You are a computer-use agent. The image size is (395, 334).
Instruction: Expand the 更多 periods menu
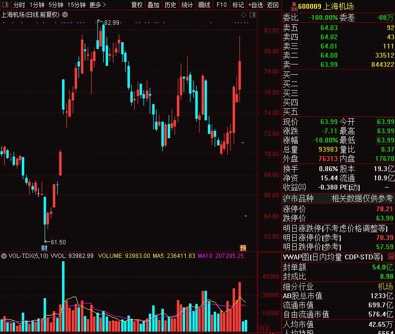pos(97,5)
